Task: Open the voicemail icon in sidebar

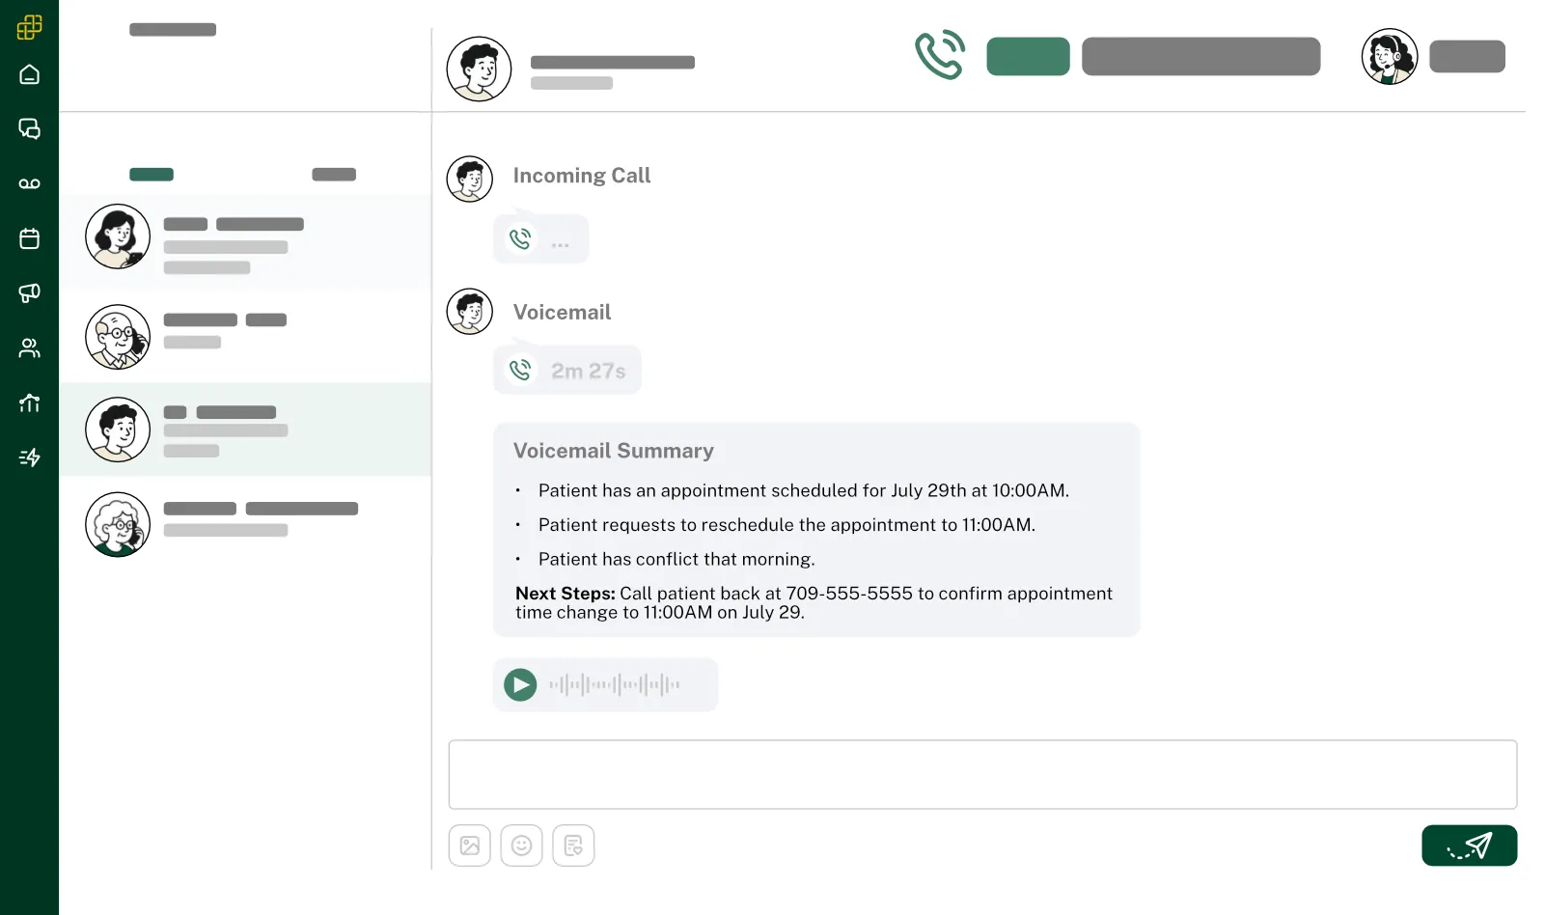Action: pos(29,183)
